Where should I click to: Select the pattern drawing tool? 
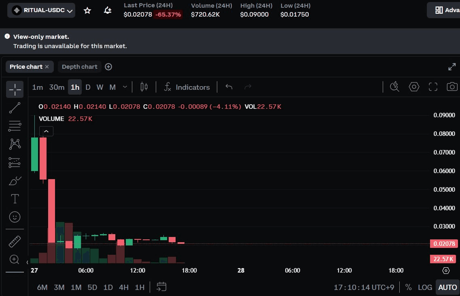[15, 144]
